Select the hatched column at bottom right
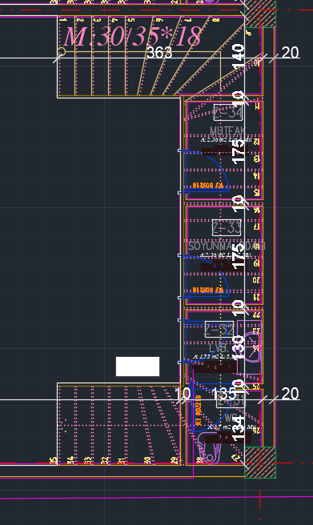This screenshot has height=525, width=313. coord(260,462)
